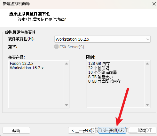Cancel the wizard with 取消 button
The width and height of the screenshot is (157, 136).
(143, 130)
